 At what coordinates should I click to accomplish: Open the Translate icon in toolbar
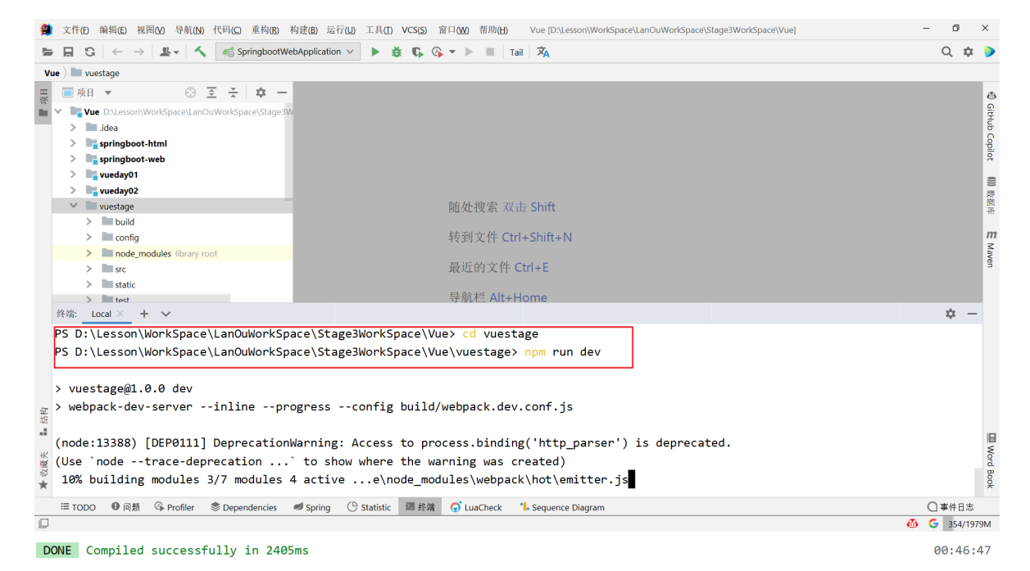pos(543,52)
